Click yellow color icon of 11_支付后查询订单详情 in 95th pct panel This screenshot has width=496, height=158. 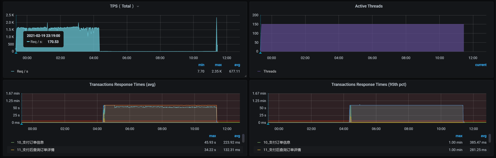click(x=259, y=150)
